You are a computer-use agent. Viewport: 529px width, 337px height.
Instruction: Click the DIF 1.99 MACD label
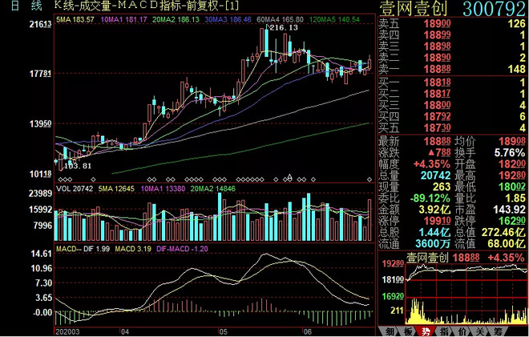98,249
